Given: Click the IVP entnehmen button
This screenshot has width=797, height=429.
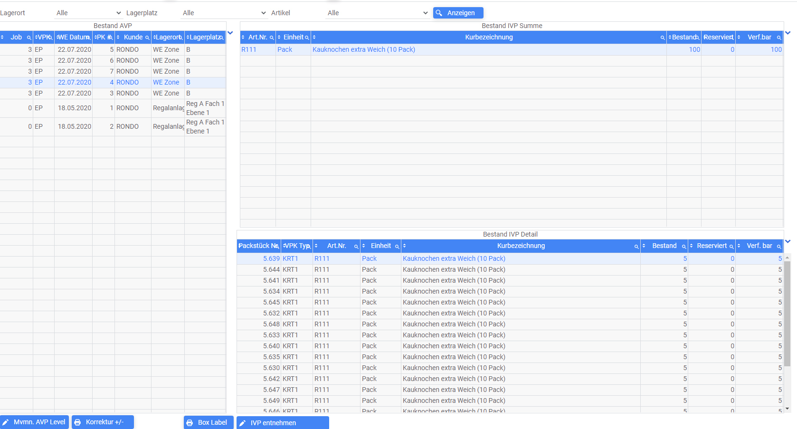Looking at the screenshot, I should coord(283,423).
